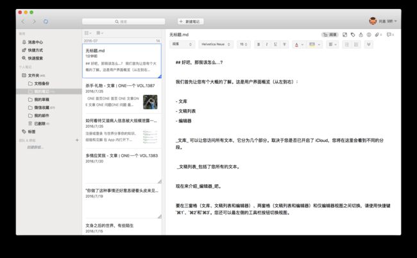Click the attachment paperclip icon
This screenshot has width=417, height=258.
coord(378,35)
